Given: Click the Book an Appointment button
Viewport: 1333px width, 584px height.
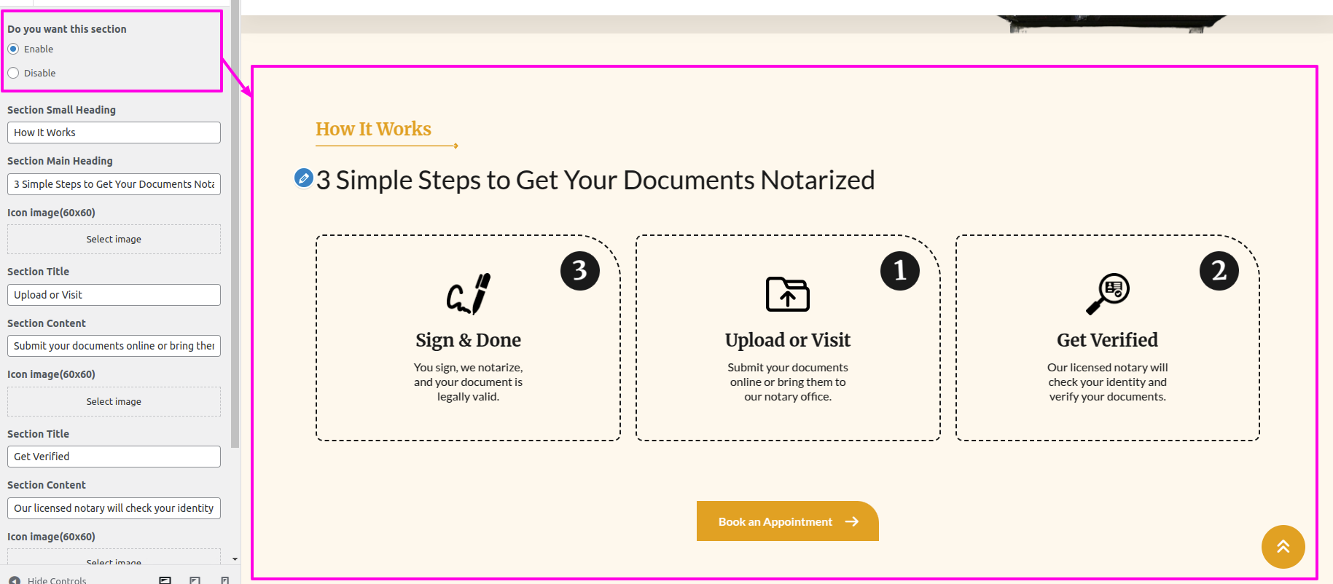Looking at the screenshot, I should point(787,521).
